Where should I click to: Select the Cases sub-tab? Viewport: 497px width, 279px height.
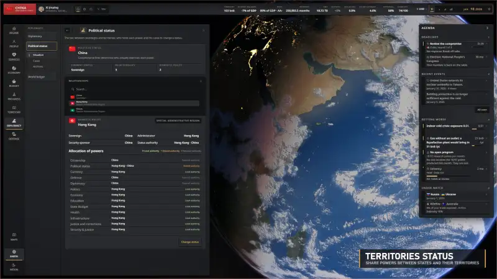click(37, 61)
